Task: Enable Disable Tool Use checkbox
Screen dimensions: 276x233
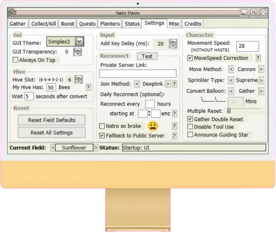Action: 190,126
